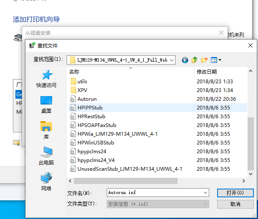Image resolution: width=258 pixels, height=219 pixels.
Task: Select the HPWinUSBStub file
Action: coord(96,142)
